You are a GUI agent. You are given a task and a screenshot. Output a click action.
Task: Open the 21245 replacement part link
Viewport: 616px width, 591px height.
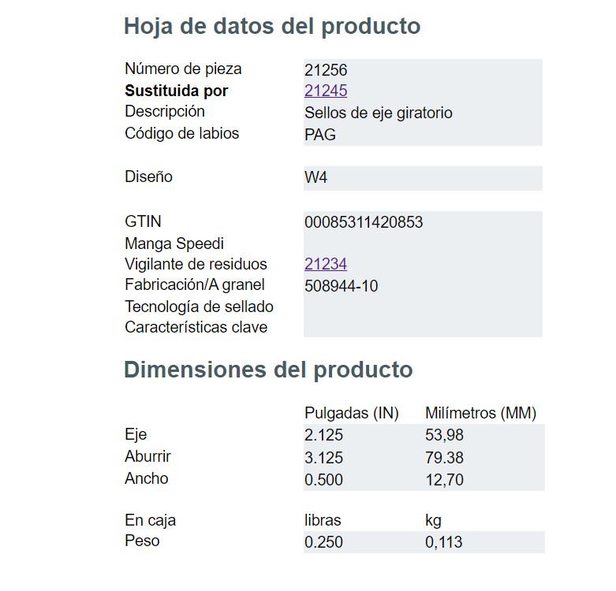point(326,91)
